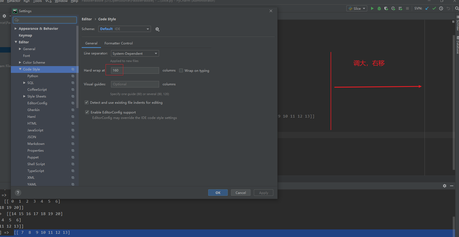Viewport: 459px width, 237px height.
Task: Click the PyCharm icon in Settings title
Action: click(x=15, y=11)
